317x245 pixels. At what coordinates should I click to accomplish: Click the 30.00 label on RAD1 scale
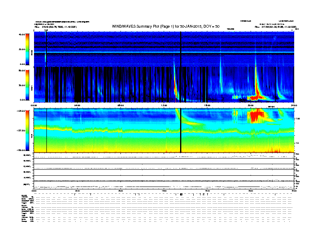[22, 85]
